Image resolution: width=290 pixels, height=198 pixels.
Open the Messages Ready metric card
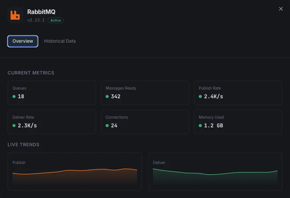click(x=145, y=93)
